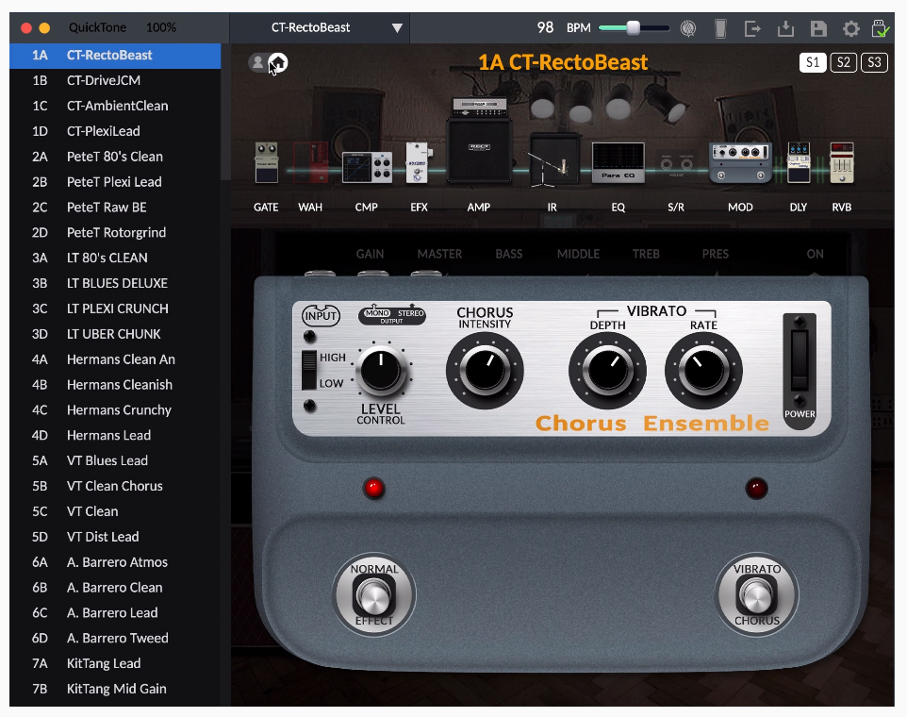
Task: Select preset 2B PeteT Plexi Lead
Action: point(115,182)
